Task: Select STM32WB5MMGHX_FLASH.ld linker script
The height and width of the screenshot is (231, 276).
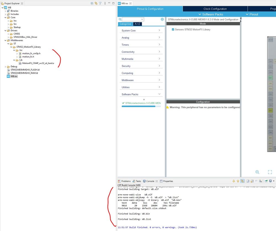Action: (x=25, y=70)
